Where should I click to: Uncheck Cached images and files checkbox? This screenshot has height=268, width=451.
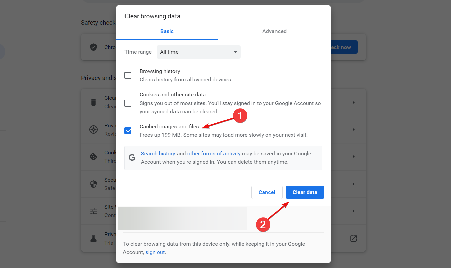[128, 131]
